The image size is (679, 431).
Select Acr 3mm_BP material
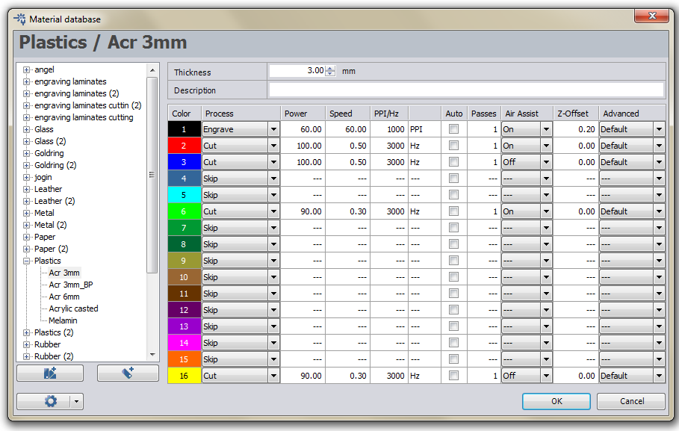tap(70, 285)
